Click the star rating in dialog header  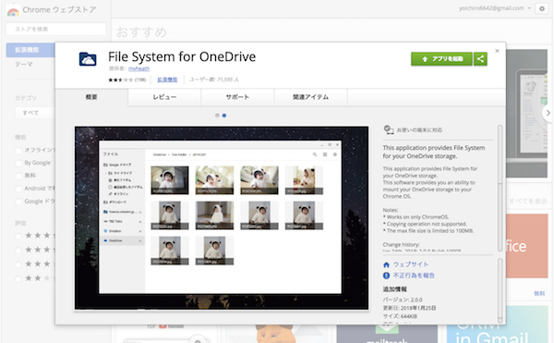point(120,80)
